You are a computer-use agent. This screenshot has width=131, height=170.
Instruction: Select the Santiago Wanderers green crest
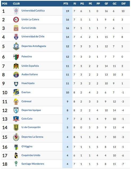click(x=16, y=164)
